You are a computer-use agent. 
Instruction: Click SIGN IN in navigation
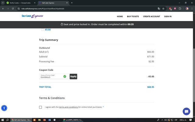pyautogui.click(x=168, y=16)
